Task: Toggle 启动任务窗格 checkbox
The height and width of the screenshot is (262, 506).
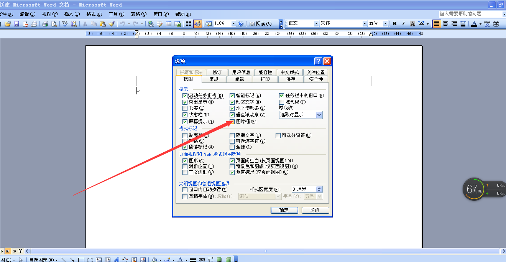Action: (185, 96)
